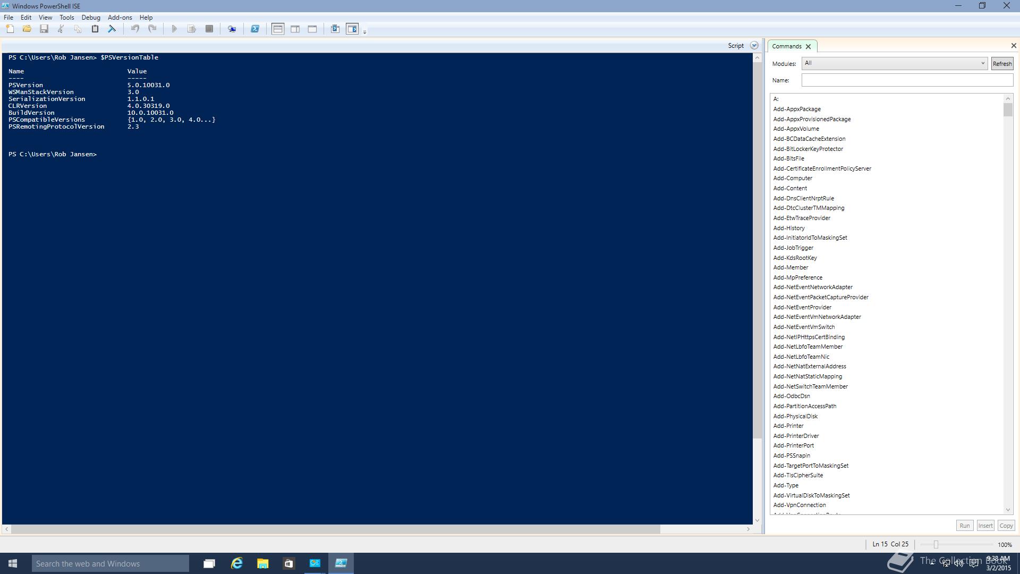Screen dimensions: 1020x574
Task: Expand the Script pane with chevron button
Action: pyautogui.click(x=754, y=46)
